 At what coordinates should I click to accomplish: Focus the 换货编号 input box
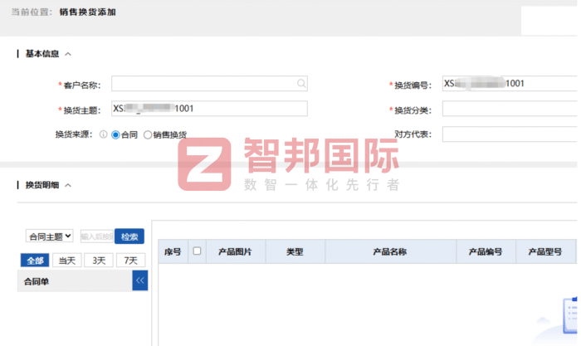(510, 84)
